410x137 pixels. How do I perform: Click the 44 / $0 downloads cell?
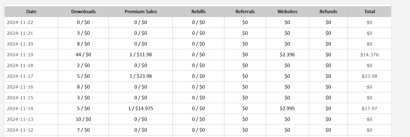83,55
